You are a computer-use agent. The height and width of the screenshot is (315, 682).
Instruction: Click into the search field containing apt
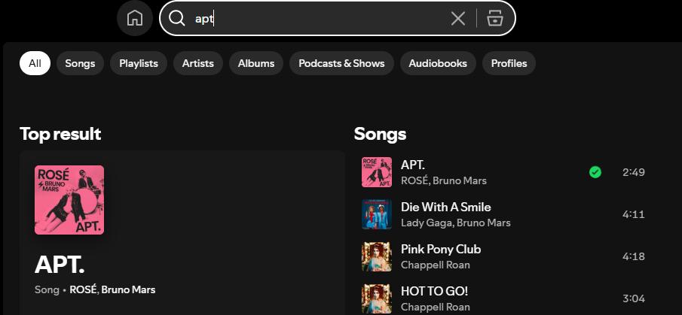click(317, 18)
